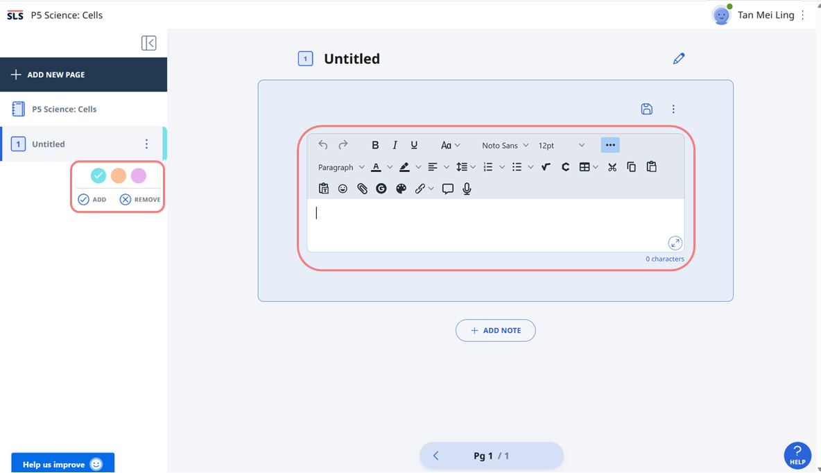Click the ADD NOTE button
The height and width of the screenshot is (473, 821).
point(495,331)
